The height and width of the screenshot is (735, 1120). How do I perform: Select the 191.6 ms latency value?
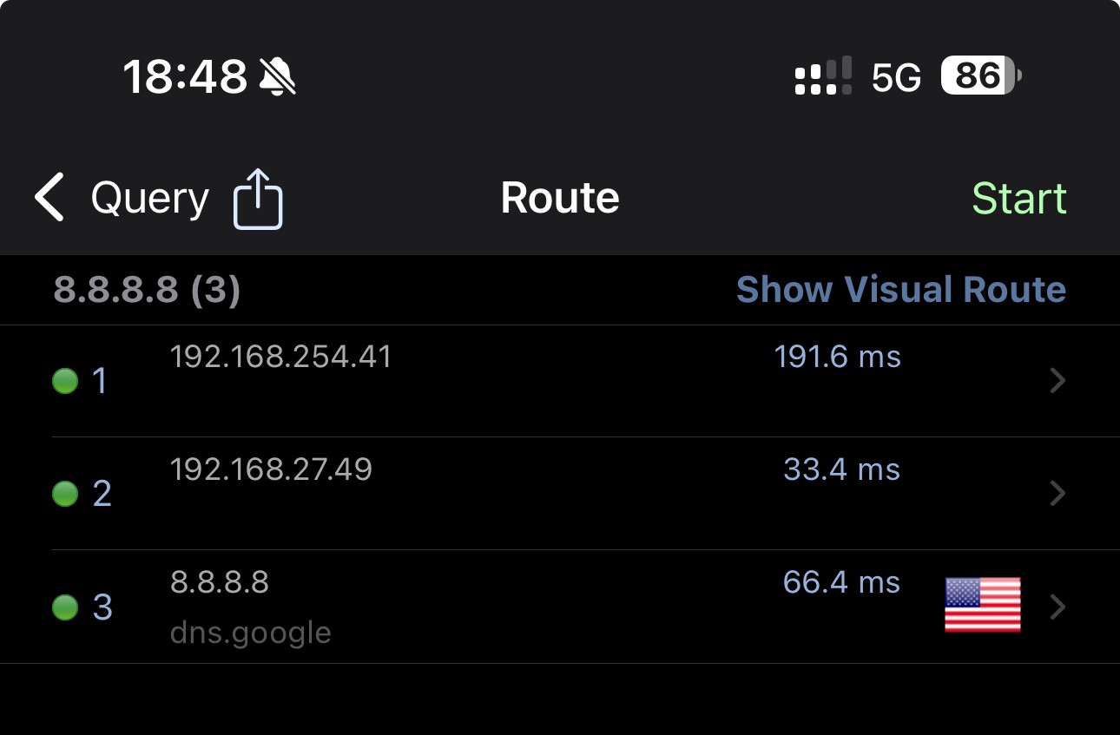point(838,357)
